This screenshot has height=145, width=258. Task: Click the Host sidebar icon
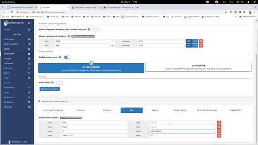pos(29,78)
